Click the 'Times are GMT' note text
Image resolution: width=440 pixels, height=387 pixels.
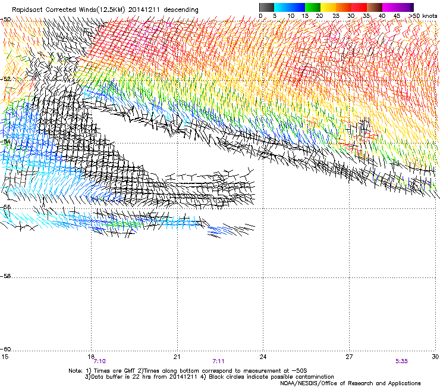[x=115, y=371]
